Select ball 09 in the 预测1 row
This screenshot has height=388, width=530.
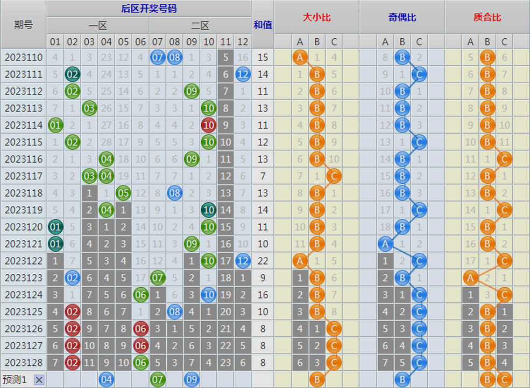[x=192, y=379]
